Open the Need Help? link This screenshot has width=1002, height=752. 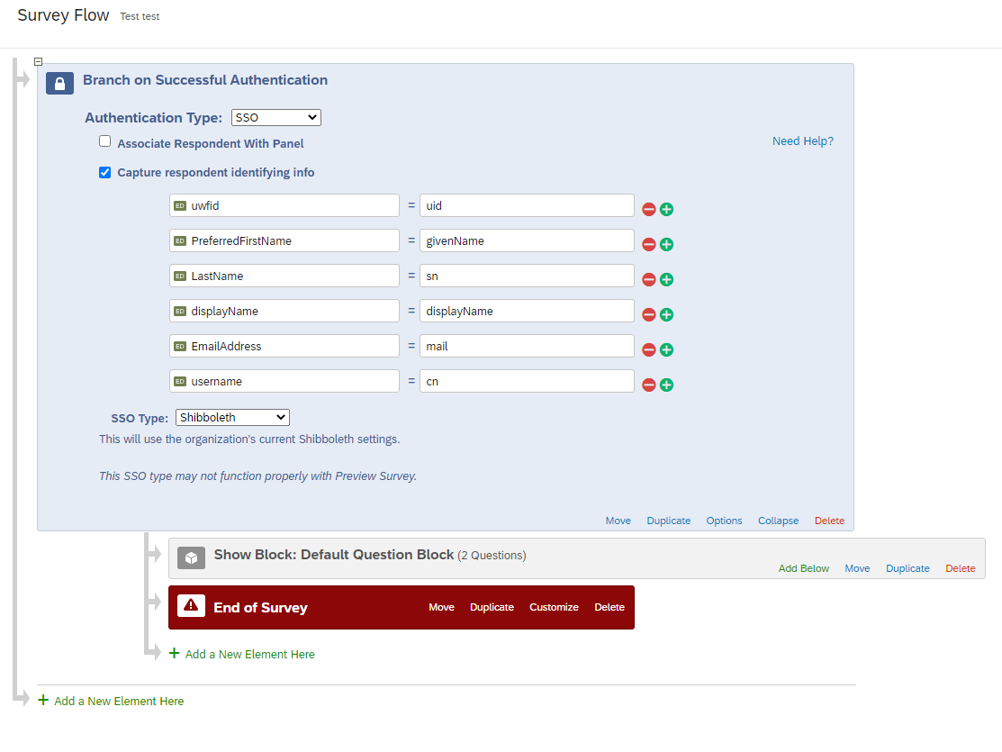click(x=803, y=141)
